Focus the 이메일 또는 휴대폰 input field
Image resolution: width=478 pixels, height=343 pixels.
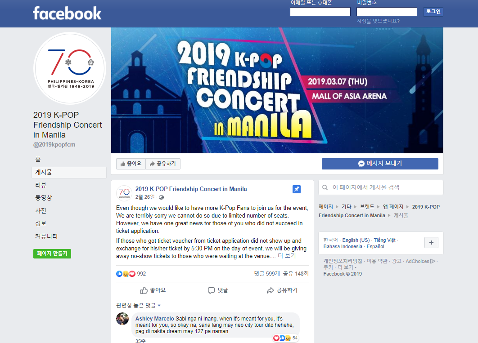tap(320, 12)
